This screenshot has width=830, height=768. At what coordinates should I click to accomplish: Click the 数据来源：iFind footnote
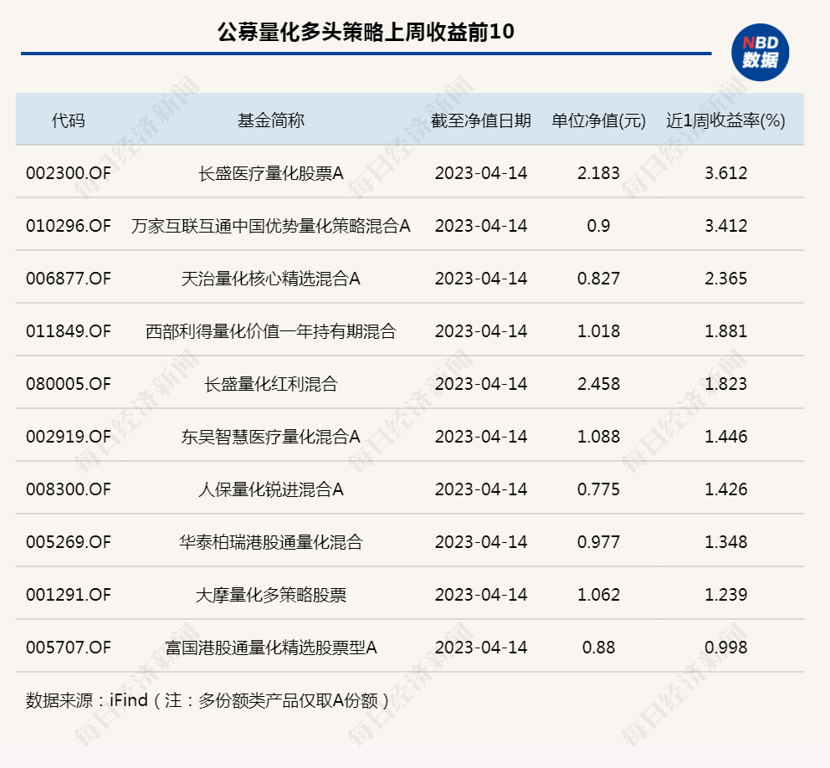pyautogui.click(x=207, y=700)
